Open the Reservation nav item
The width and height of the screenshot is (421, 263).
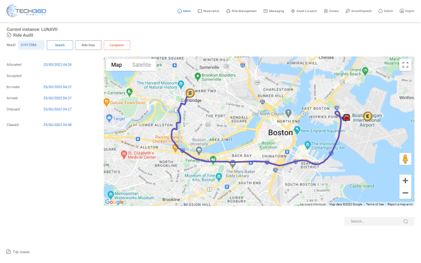[209, 11]
